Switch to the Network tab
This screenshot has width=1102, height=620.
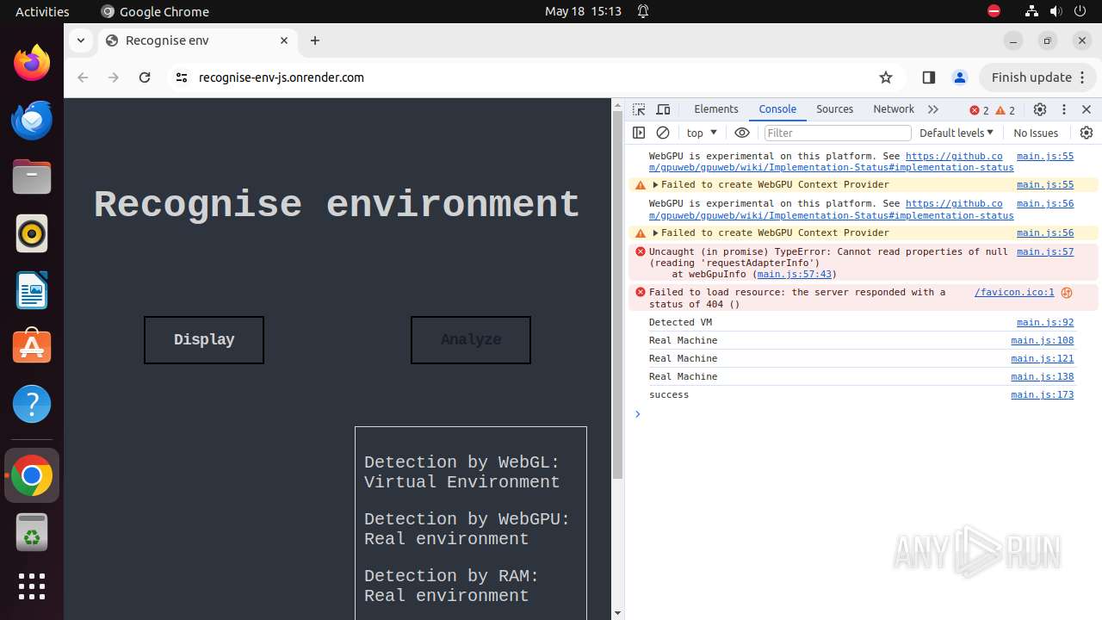tap(894, 109)
